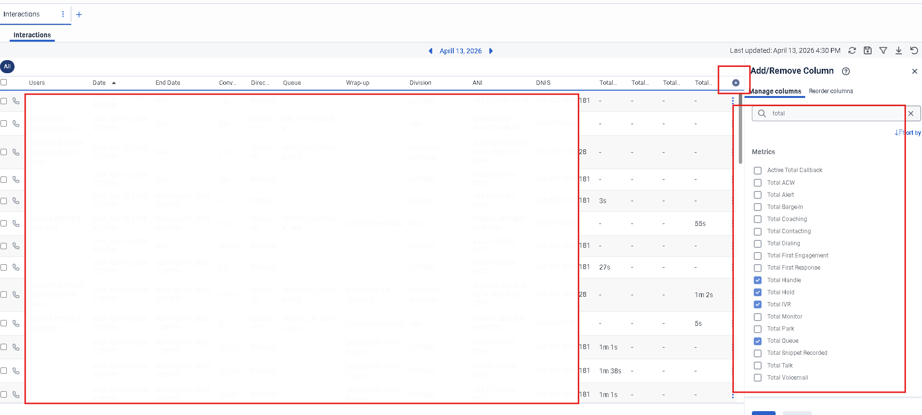Enable the Total Dialing column
The image size is (922, 415).
click(758, 243)
